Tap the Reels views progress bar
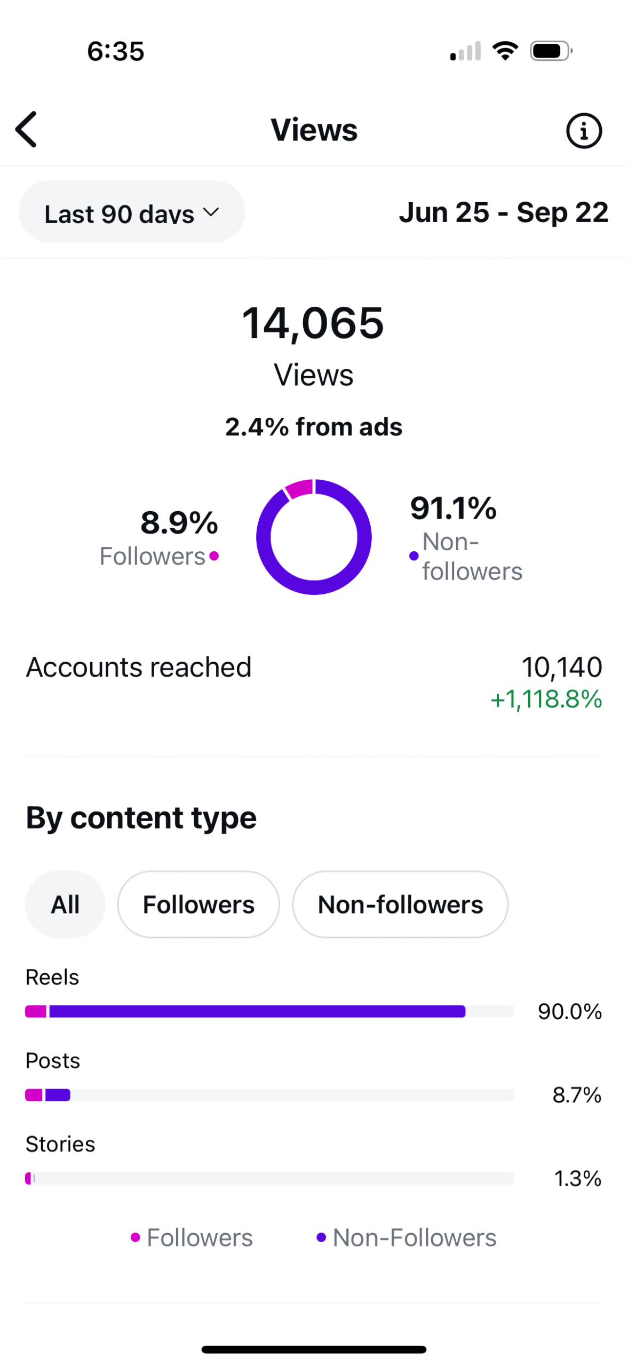 pyautogui.click(x=269, y=1011)
